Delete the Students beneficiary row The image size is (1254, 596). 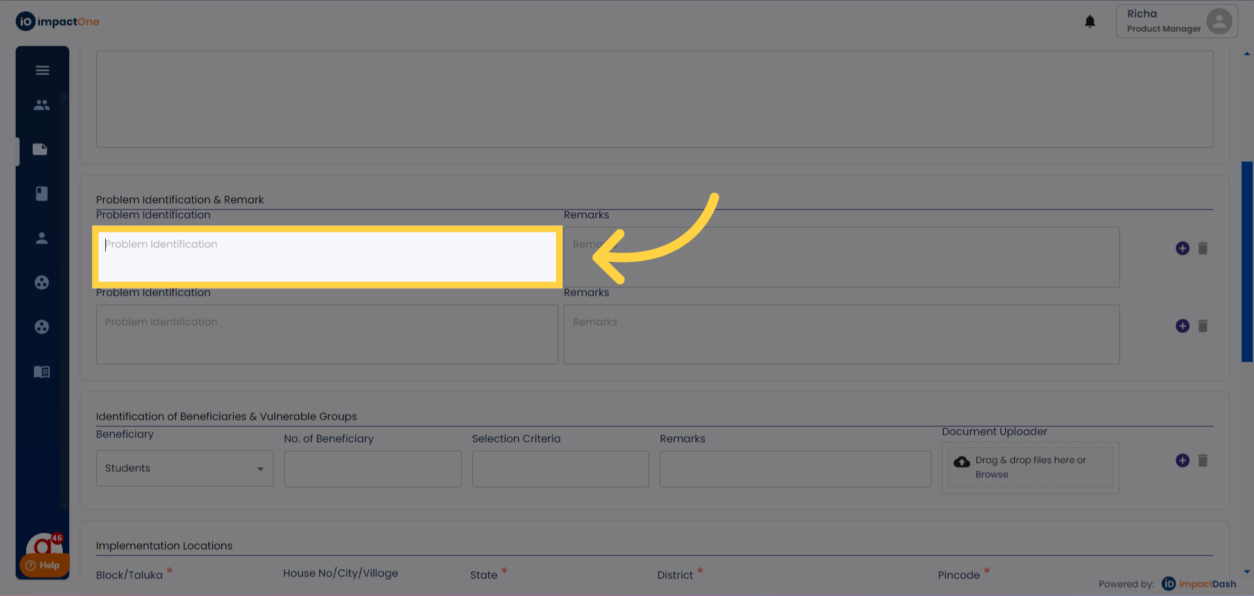tap(1203, 460)
